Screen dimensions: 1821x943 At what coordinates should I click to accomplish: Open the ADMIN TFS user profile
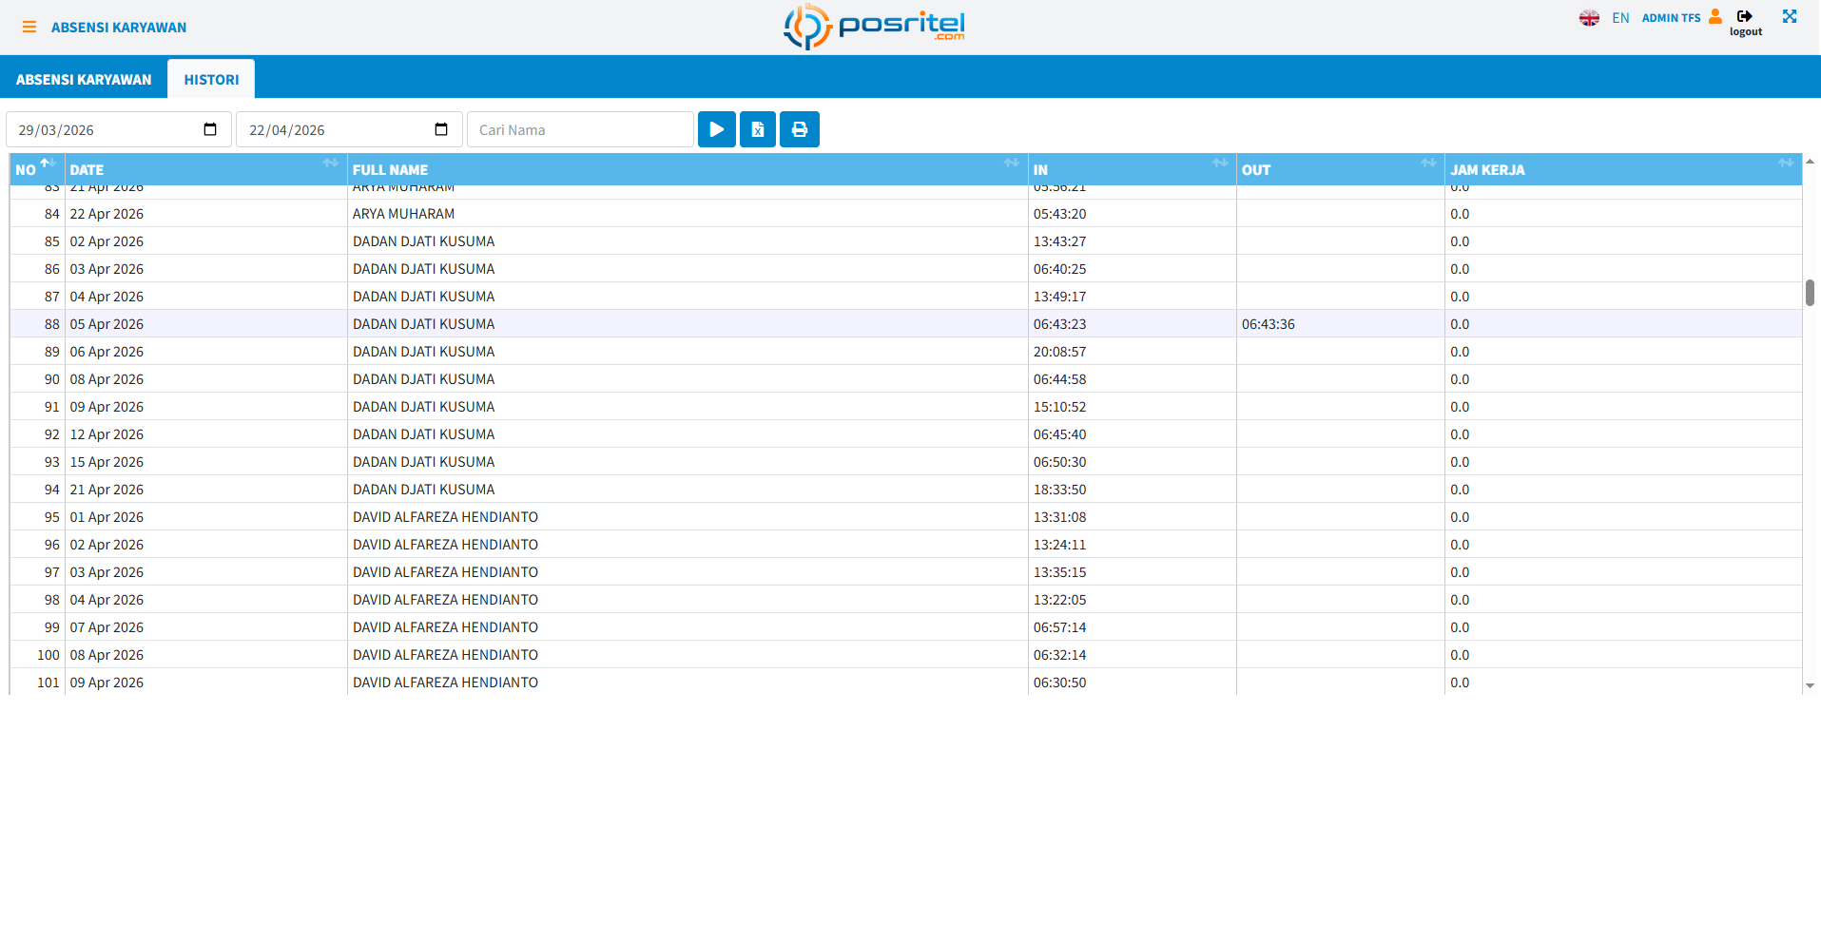pos(1671,18)
